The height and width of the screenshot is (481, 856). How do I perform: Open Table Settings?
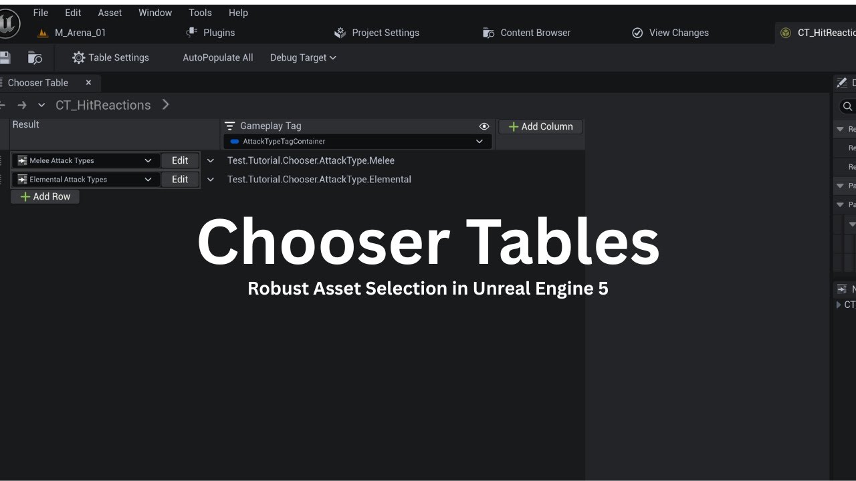pos(110,57)
